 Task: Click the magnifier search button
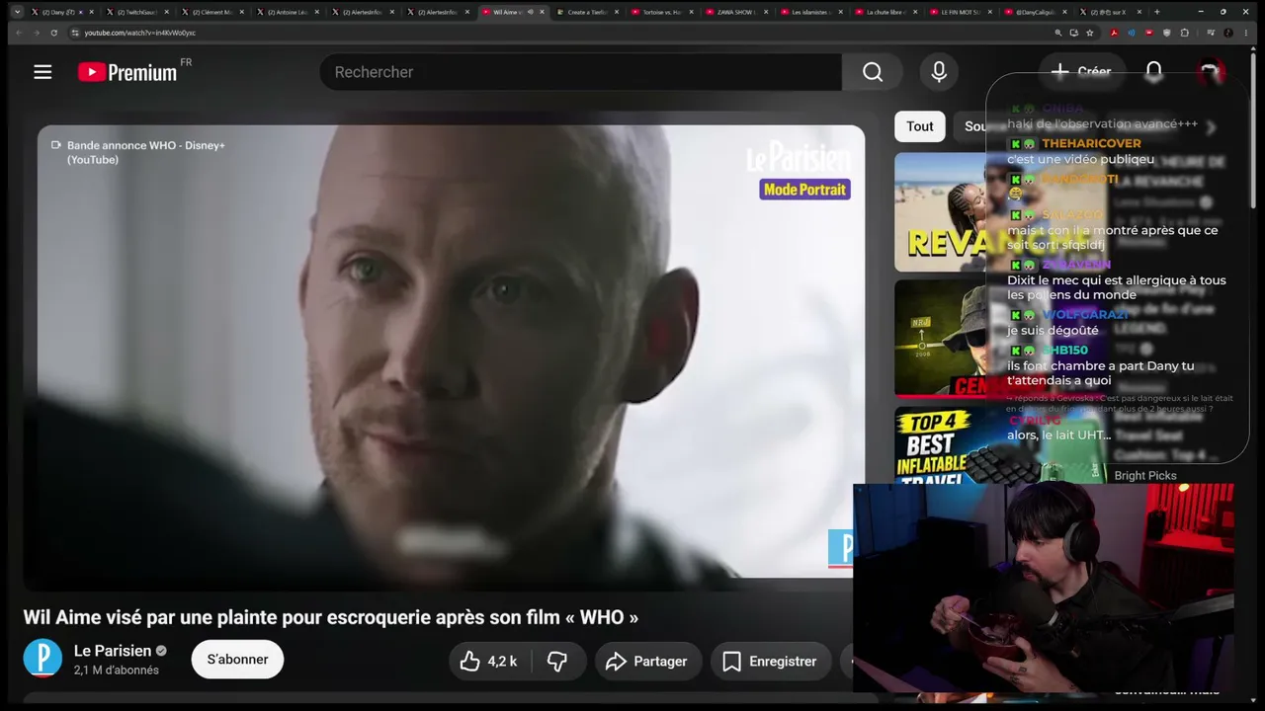(x=873, y=72)
